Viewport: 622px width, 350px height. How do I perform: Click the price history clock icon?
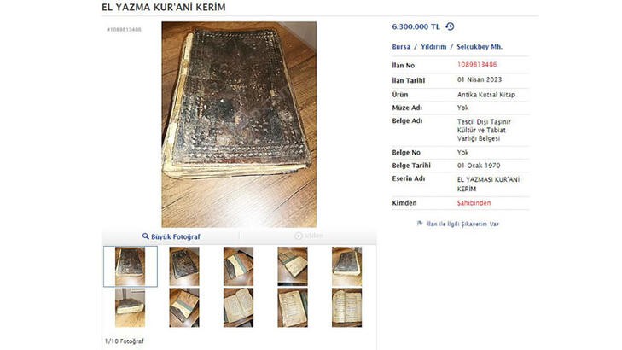pyautogui.click(x=450, y=26)
